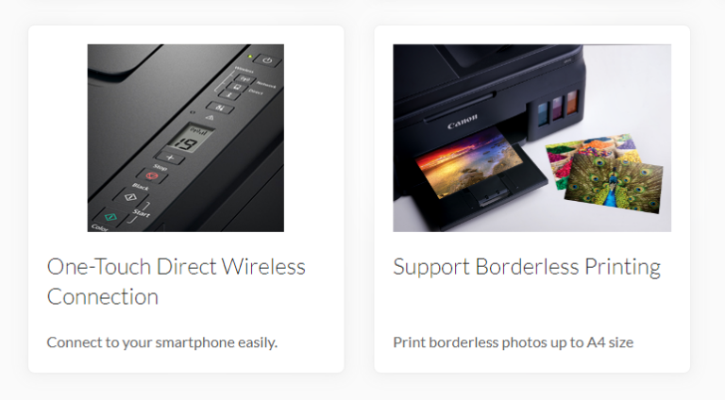Click 'Print borderless photos up to A4 size' text
Image resolution: width=725 pixels, height=400 pixels.
pos(513,342)
